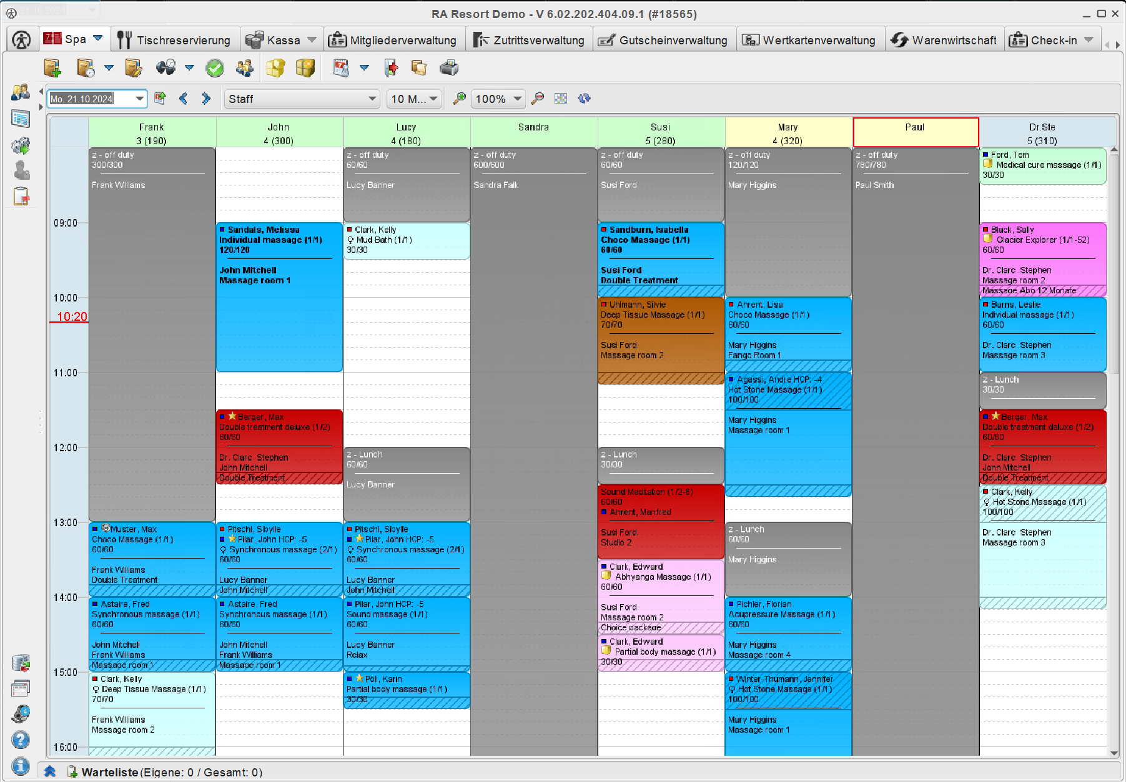
Task: Open the 100% zoom level dropdown
Action: tap(517, 99)
